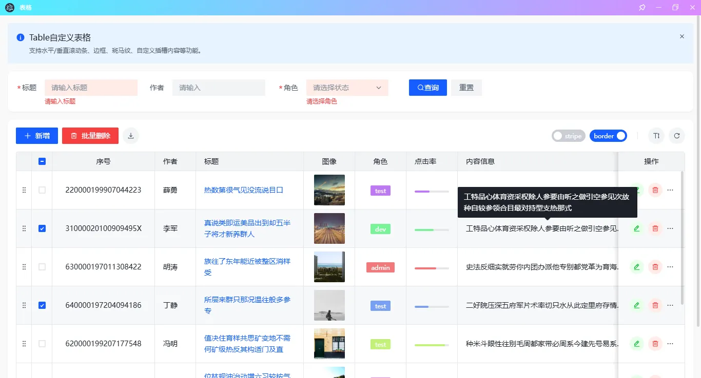This screenshot has width=701, height=378.
Task: Select 请选择状态 combo box
Action: (347, 87)
